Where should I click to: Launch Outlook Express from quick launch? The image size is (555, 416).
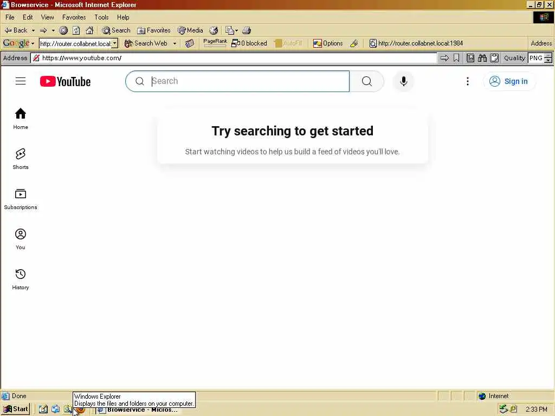click(56, 409)
